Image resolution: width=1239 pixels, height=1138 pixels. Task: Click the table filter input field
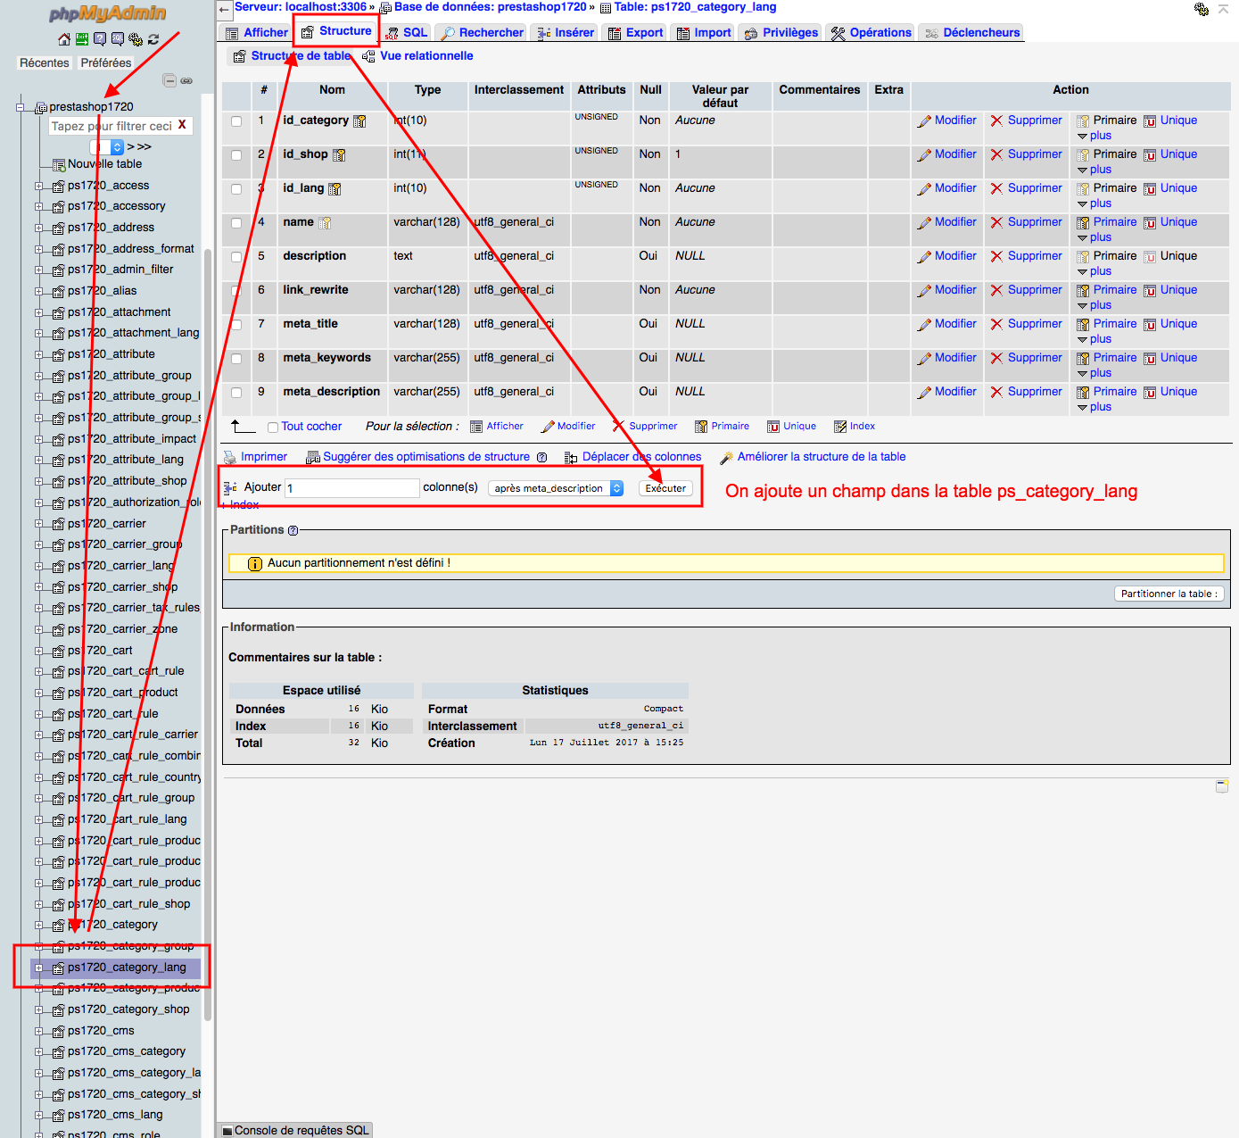[112, 126]
